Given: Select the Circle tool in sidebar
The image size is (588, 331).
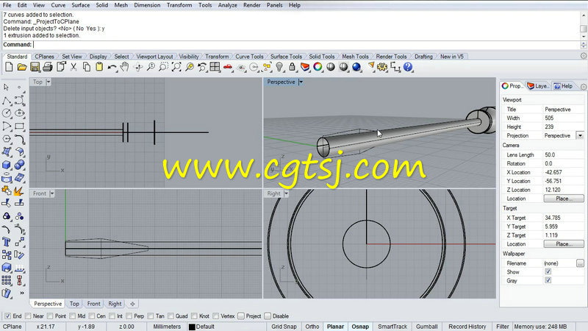Looking at the screenshot, I should (7, 113).
